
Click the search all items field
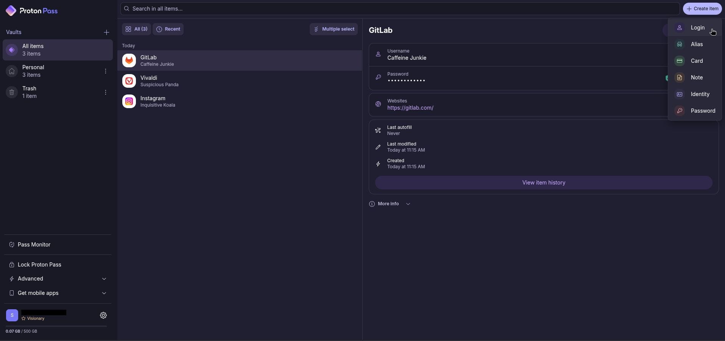tap(399, 9)
